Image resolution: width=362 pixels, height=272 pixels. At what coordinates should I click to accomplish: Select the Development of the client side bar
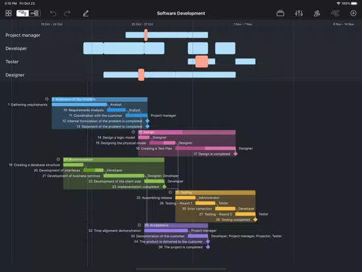click(154, 181)
